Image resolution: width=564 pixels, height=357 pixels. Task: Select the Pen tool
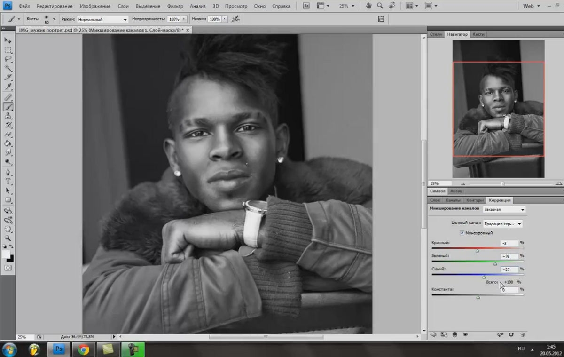[x=8, y=173]
